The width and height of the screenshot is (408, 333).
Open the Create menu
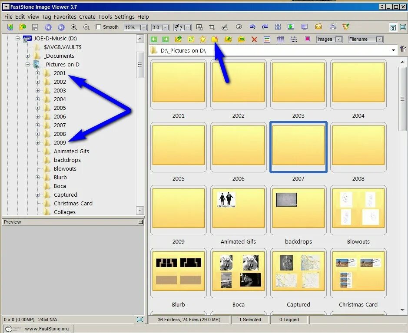(87, 16)
